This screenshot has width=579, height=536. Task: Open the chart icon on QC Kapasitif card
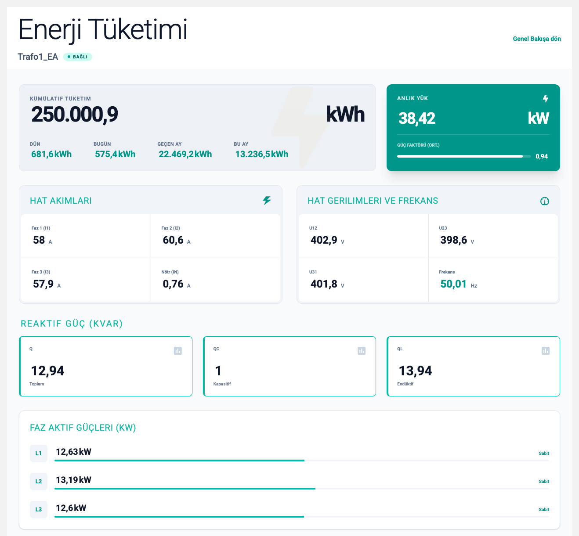(362, 351)
